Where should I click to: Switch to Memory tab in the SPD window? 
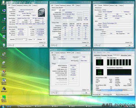(69, 5)
